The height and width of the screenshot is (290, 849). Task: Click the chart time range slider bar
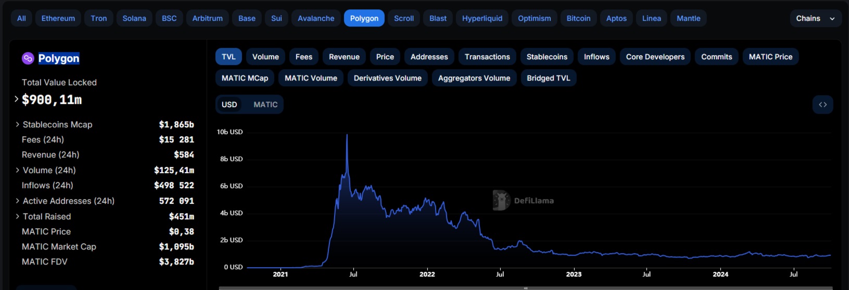tap(525, 287)
